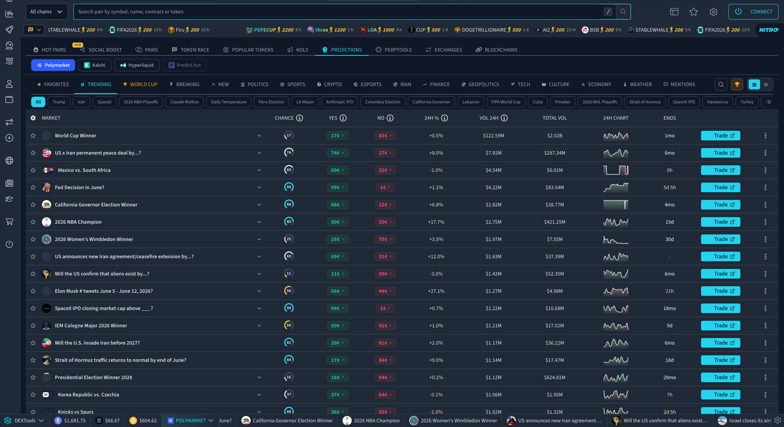Open more options for World Cup Winner row
Screen dimensions: 784x427
pyautogui.click(x=765, y=136)
